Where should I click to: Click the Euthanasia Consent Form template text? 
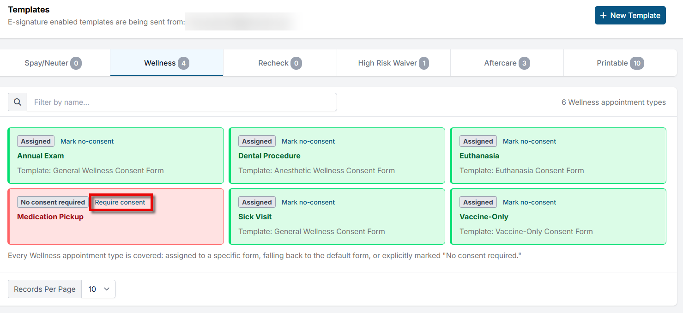539,170
